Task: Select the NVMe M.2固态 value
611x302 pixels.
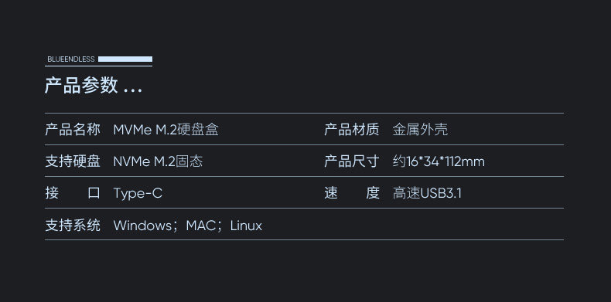Action: [x=158, y=161]
